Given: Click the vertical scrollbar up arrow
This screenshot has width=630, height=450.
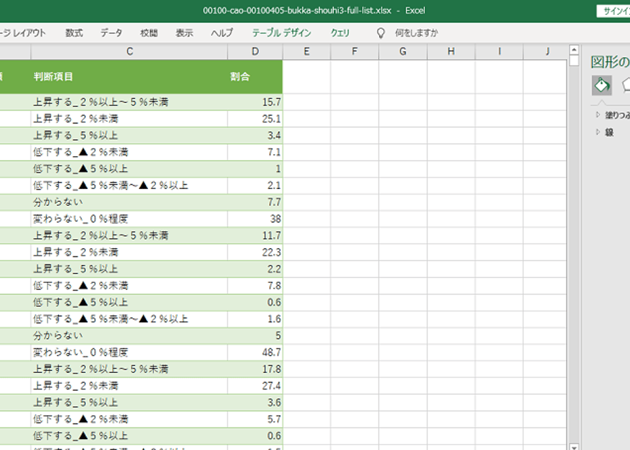Looking at the screenshot, I should click(574, 50).
